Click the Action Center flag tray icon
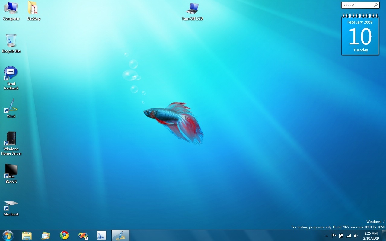Viewport: 386px width, 241px height. point(334,236)
